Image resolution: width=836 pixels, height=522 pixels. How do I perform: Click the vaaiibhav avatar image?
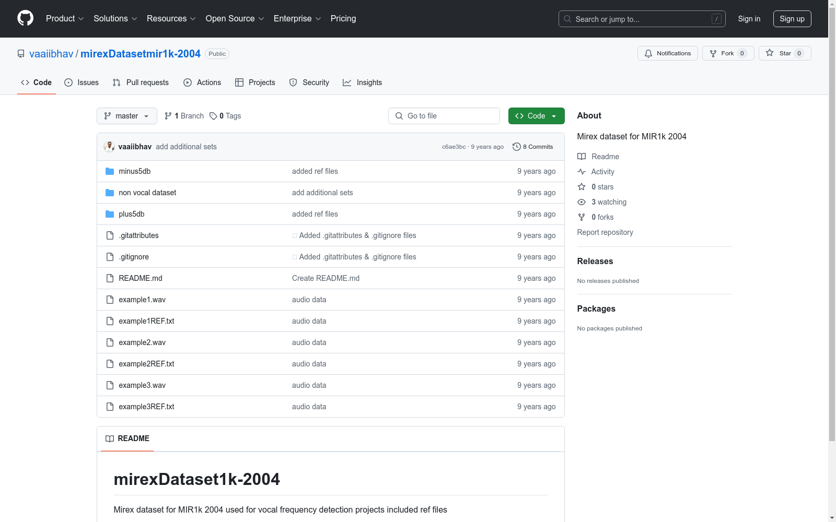[x=109, y=147]
